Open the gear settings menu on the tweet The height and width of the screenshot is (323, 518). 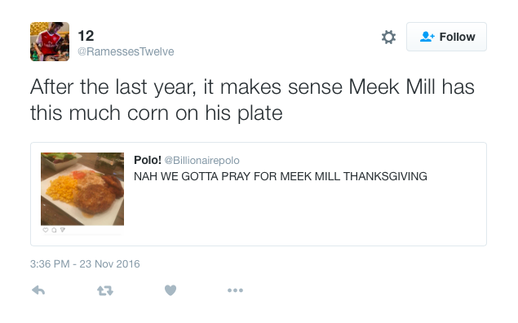(388, 37)
